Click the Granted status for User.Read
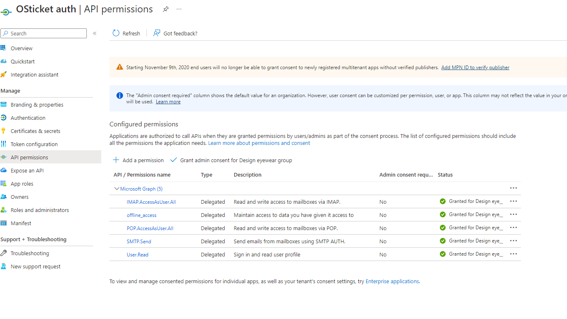The image size is (567, 319). tap(471, 254)
